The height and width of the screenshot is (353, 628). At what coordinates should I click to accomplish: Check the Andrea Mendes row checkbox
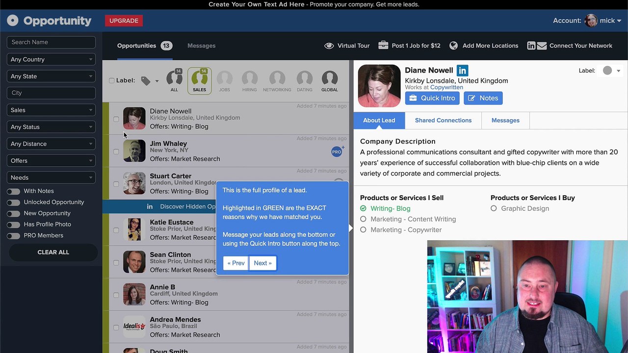pyautogui.click(x=116, y=328)
